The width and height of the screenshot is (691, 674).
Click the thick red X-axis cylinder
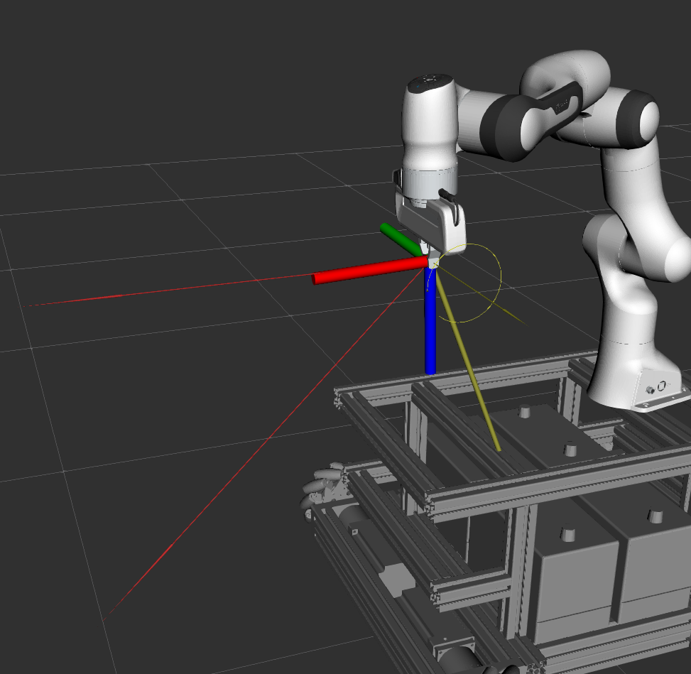(x=369, y=271)
